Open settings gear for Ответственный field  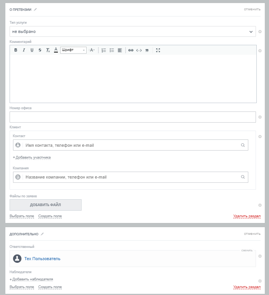[260, 256]
